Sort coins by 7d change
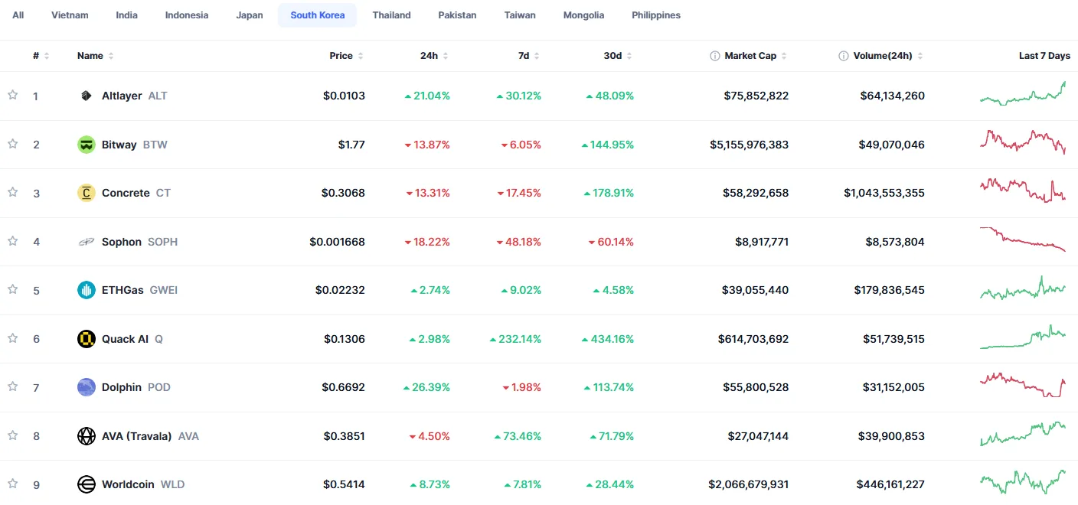This screenshot has height=505, width=1078. [x=529, y=56]
